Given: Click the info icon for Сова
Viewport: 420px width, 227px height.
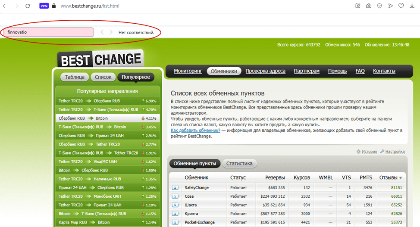Looking at the screenshot, I should coord(175,196).
